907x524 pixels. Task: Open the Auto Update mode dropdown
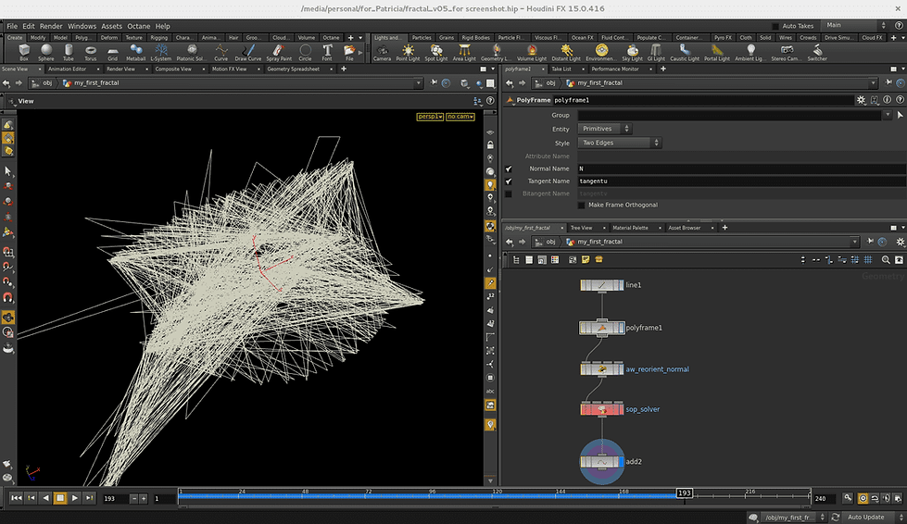click(874, 518)
